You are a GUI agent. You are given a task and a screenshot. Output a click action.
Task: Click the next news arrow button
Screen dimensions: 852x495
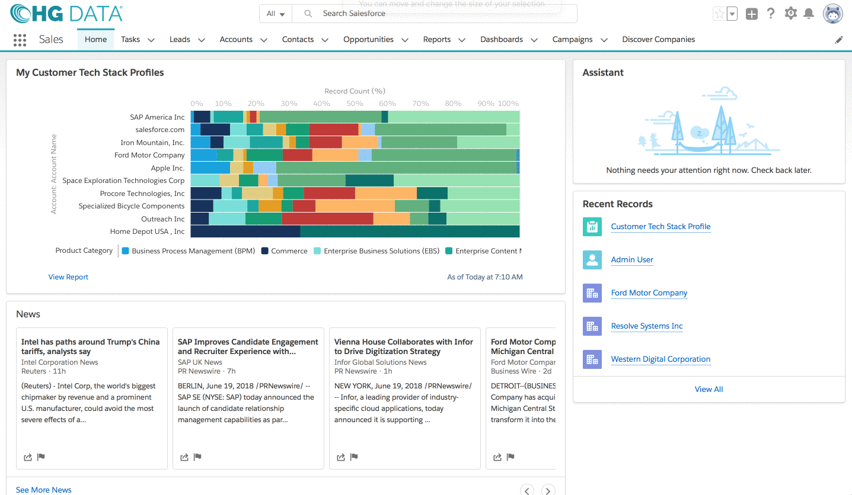coord(548,490)
